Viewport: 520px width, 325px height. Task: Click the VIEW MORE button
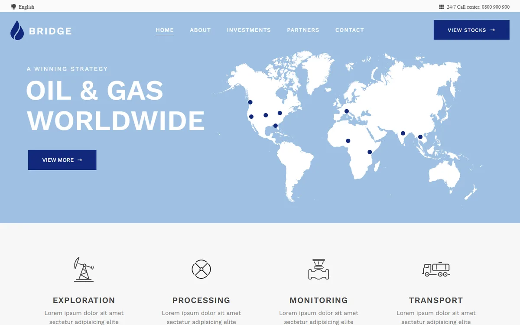[62, 160]
